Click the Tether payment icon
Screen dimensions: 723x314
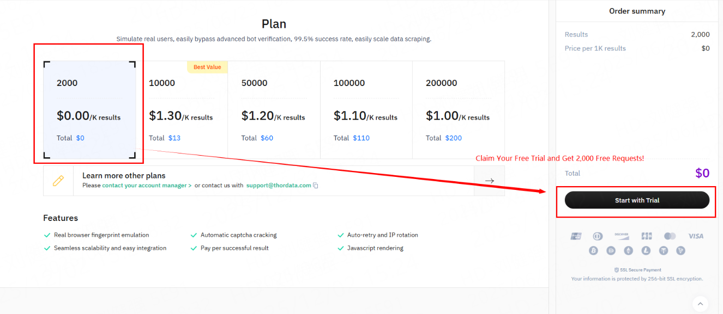(x=664, y=251)
